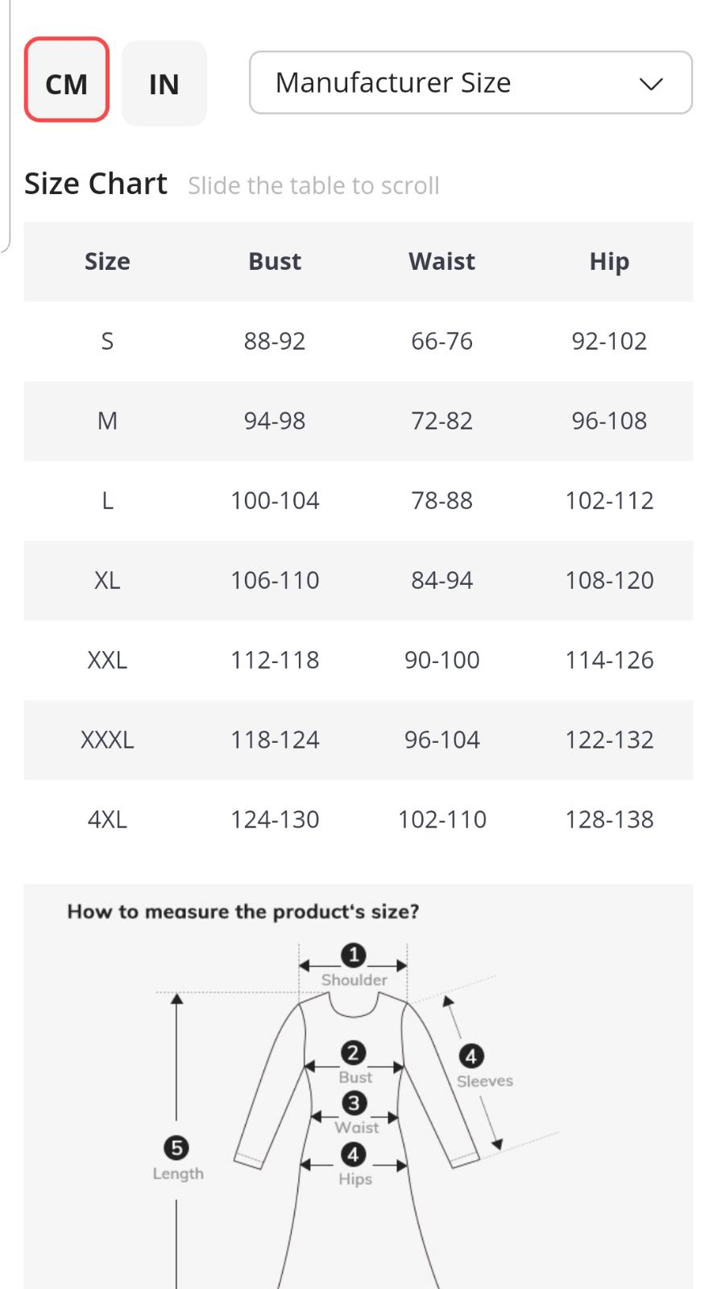Click the Length number 5 marker
This screenshot has height=1289, width=717.
(x=176, y=1148)
